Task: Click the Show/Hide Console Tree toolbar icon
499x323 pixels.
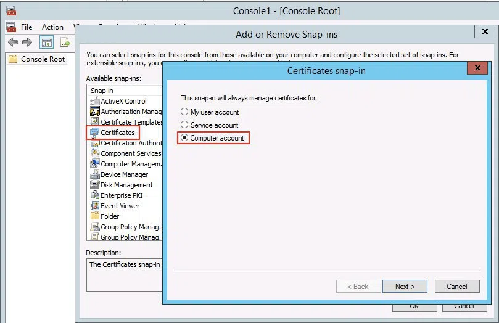Action: (46, 43)
